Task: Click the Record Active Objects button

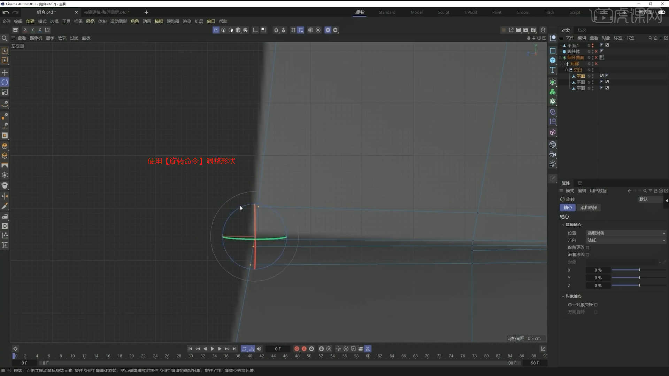Action: pyautogui.click(x=297, y=349)
